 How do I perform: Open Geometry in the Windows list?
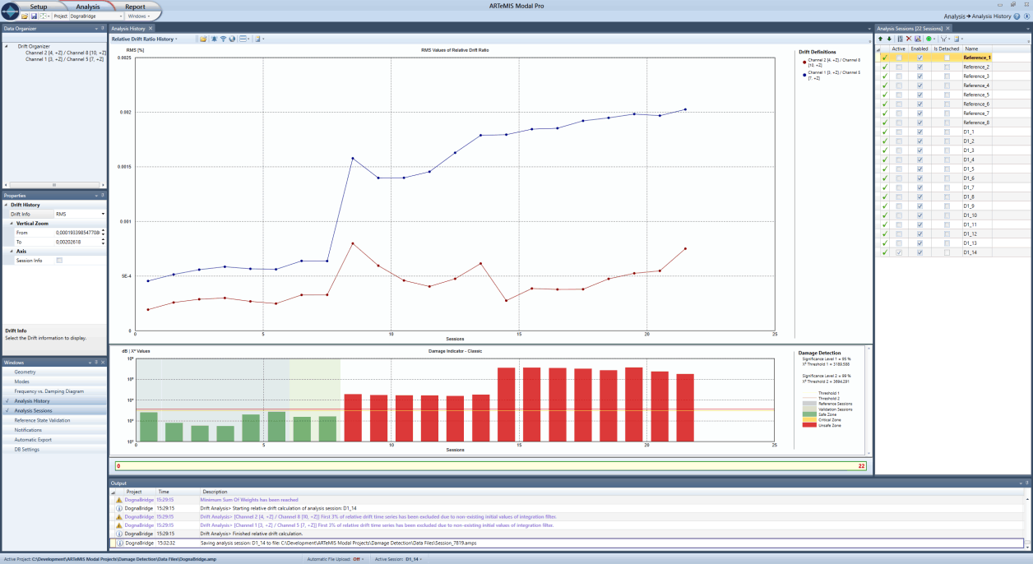pyautogui.click(x=53, y=372)
